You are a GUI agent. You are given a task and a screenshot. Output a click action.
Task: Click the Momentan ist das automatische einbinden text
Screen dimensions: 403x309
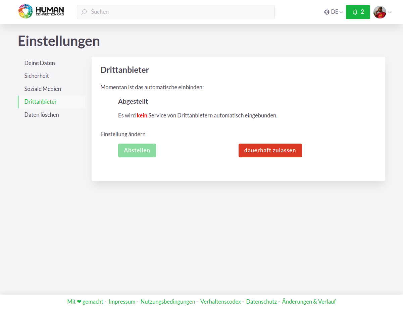[152, 87]
